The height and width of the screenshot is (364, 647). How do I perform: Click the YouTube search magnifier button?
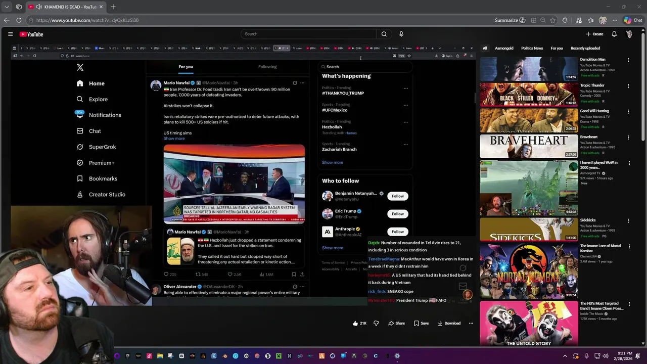coord(384,34)
